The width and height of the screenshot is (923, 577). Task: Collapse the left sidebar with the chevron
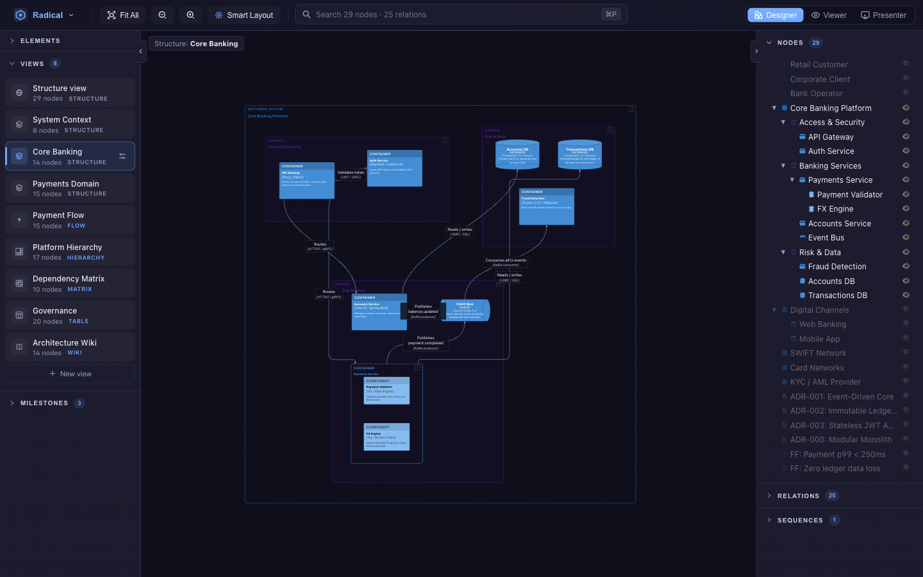click(140, 51)
